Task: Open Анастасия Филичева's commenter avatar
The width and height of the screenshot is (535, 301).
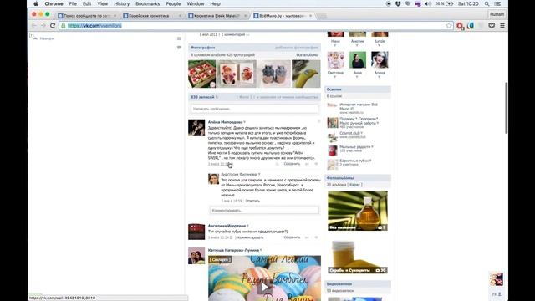Action: point(214,179)
